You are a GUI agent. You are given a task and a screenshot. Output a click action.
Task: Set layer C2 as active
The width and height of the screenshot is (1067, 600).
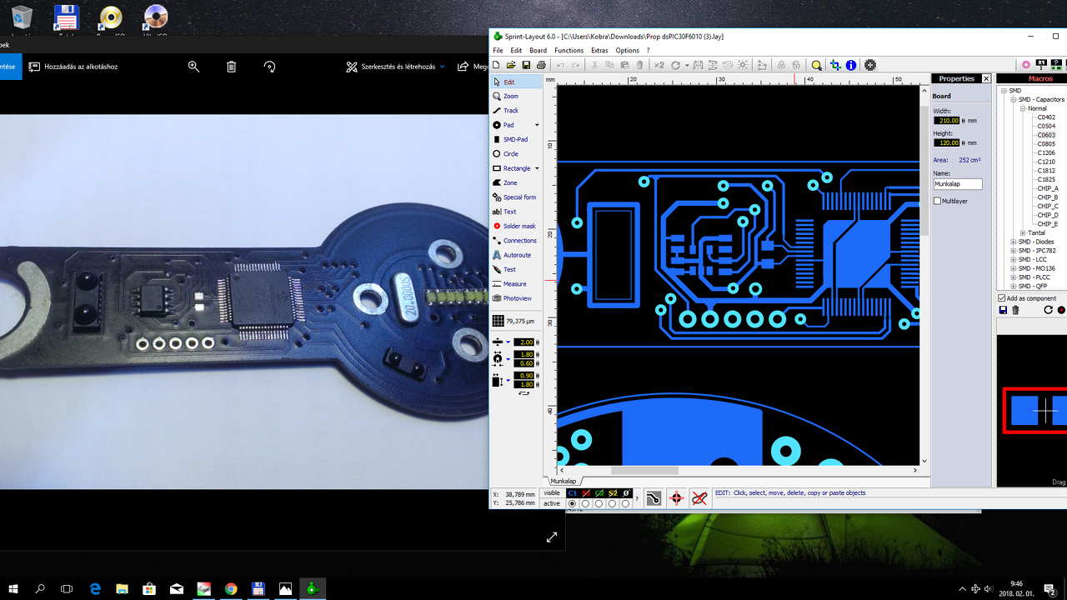tap(599, 504)
